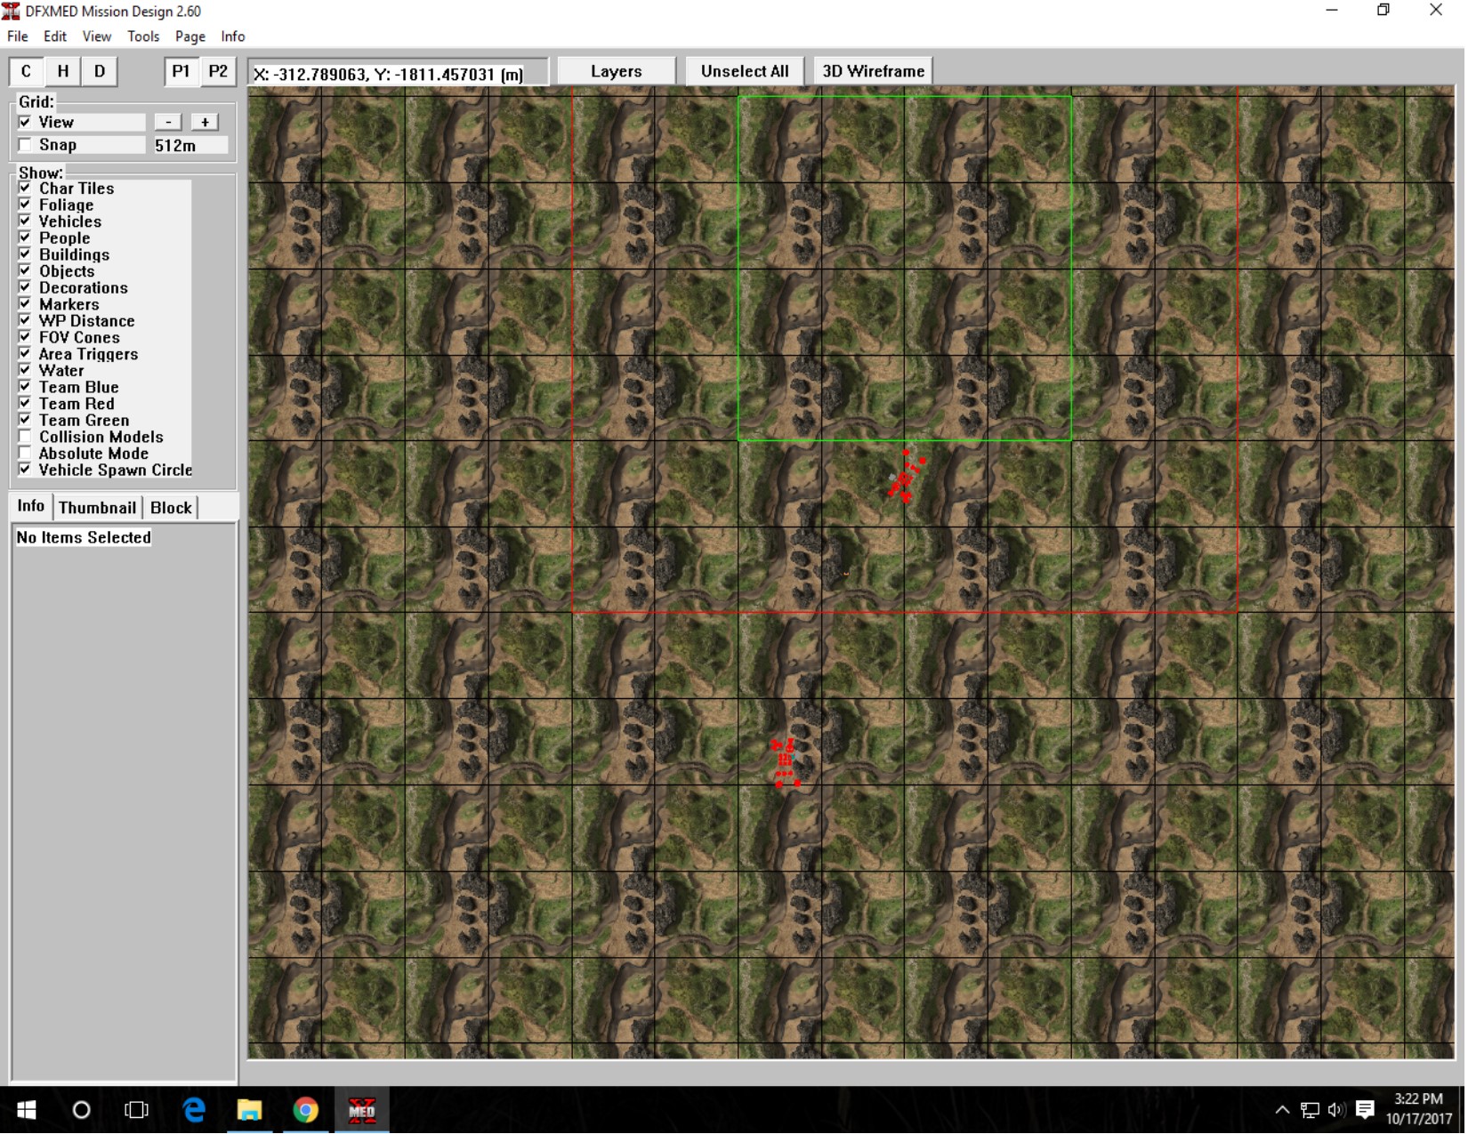Click the C toolbar button

pos(26,71)
